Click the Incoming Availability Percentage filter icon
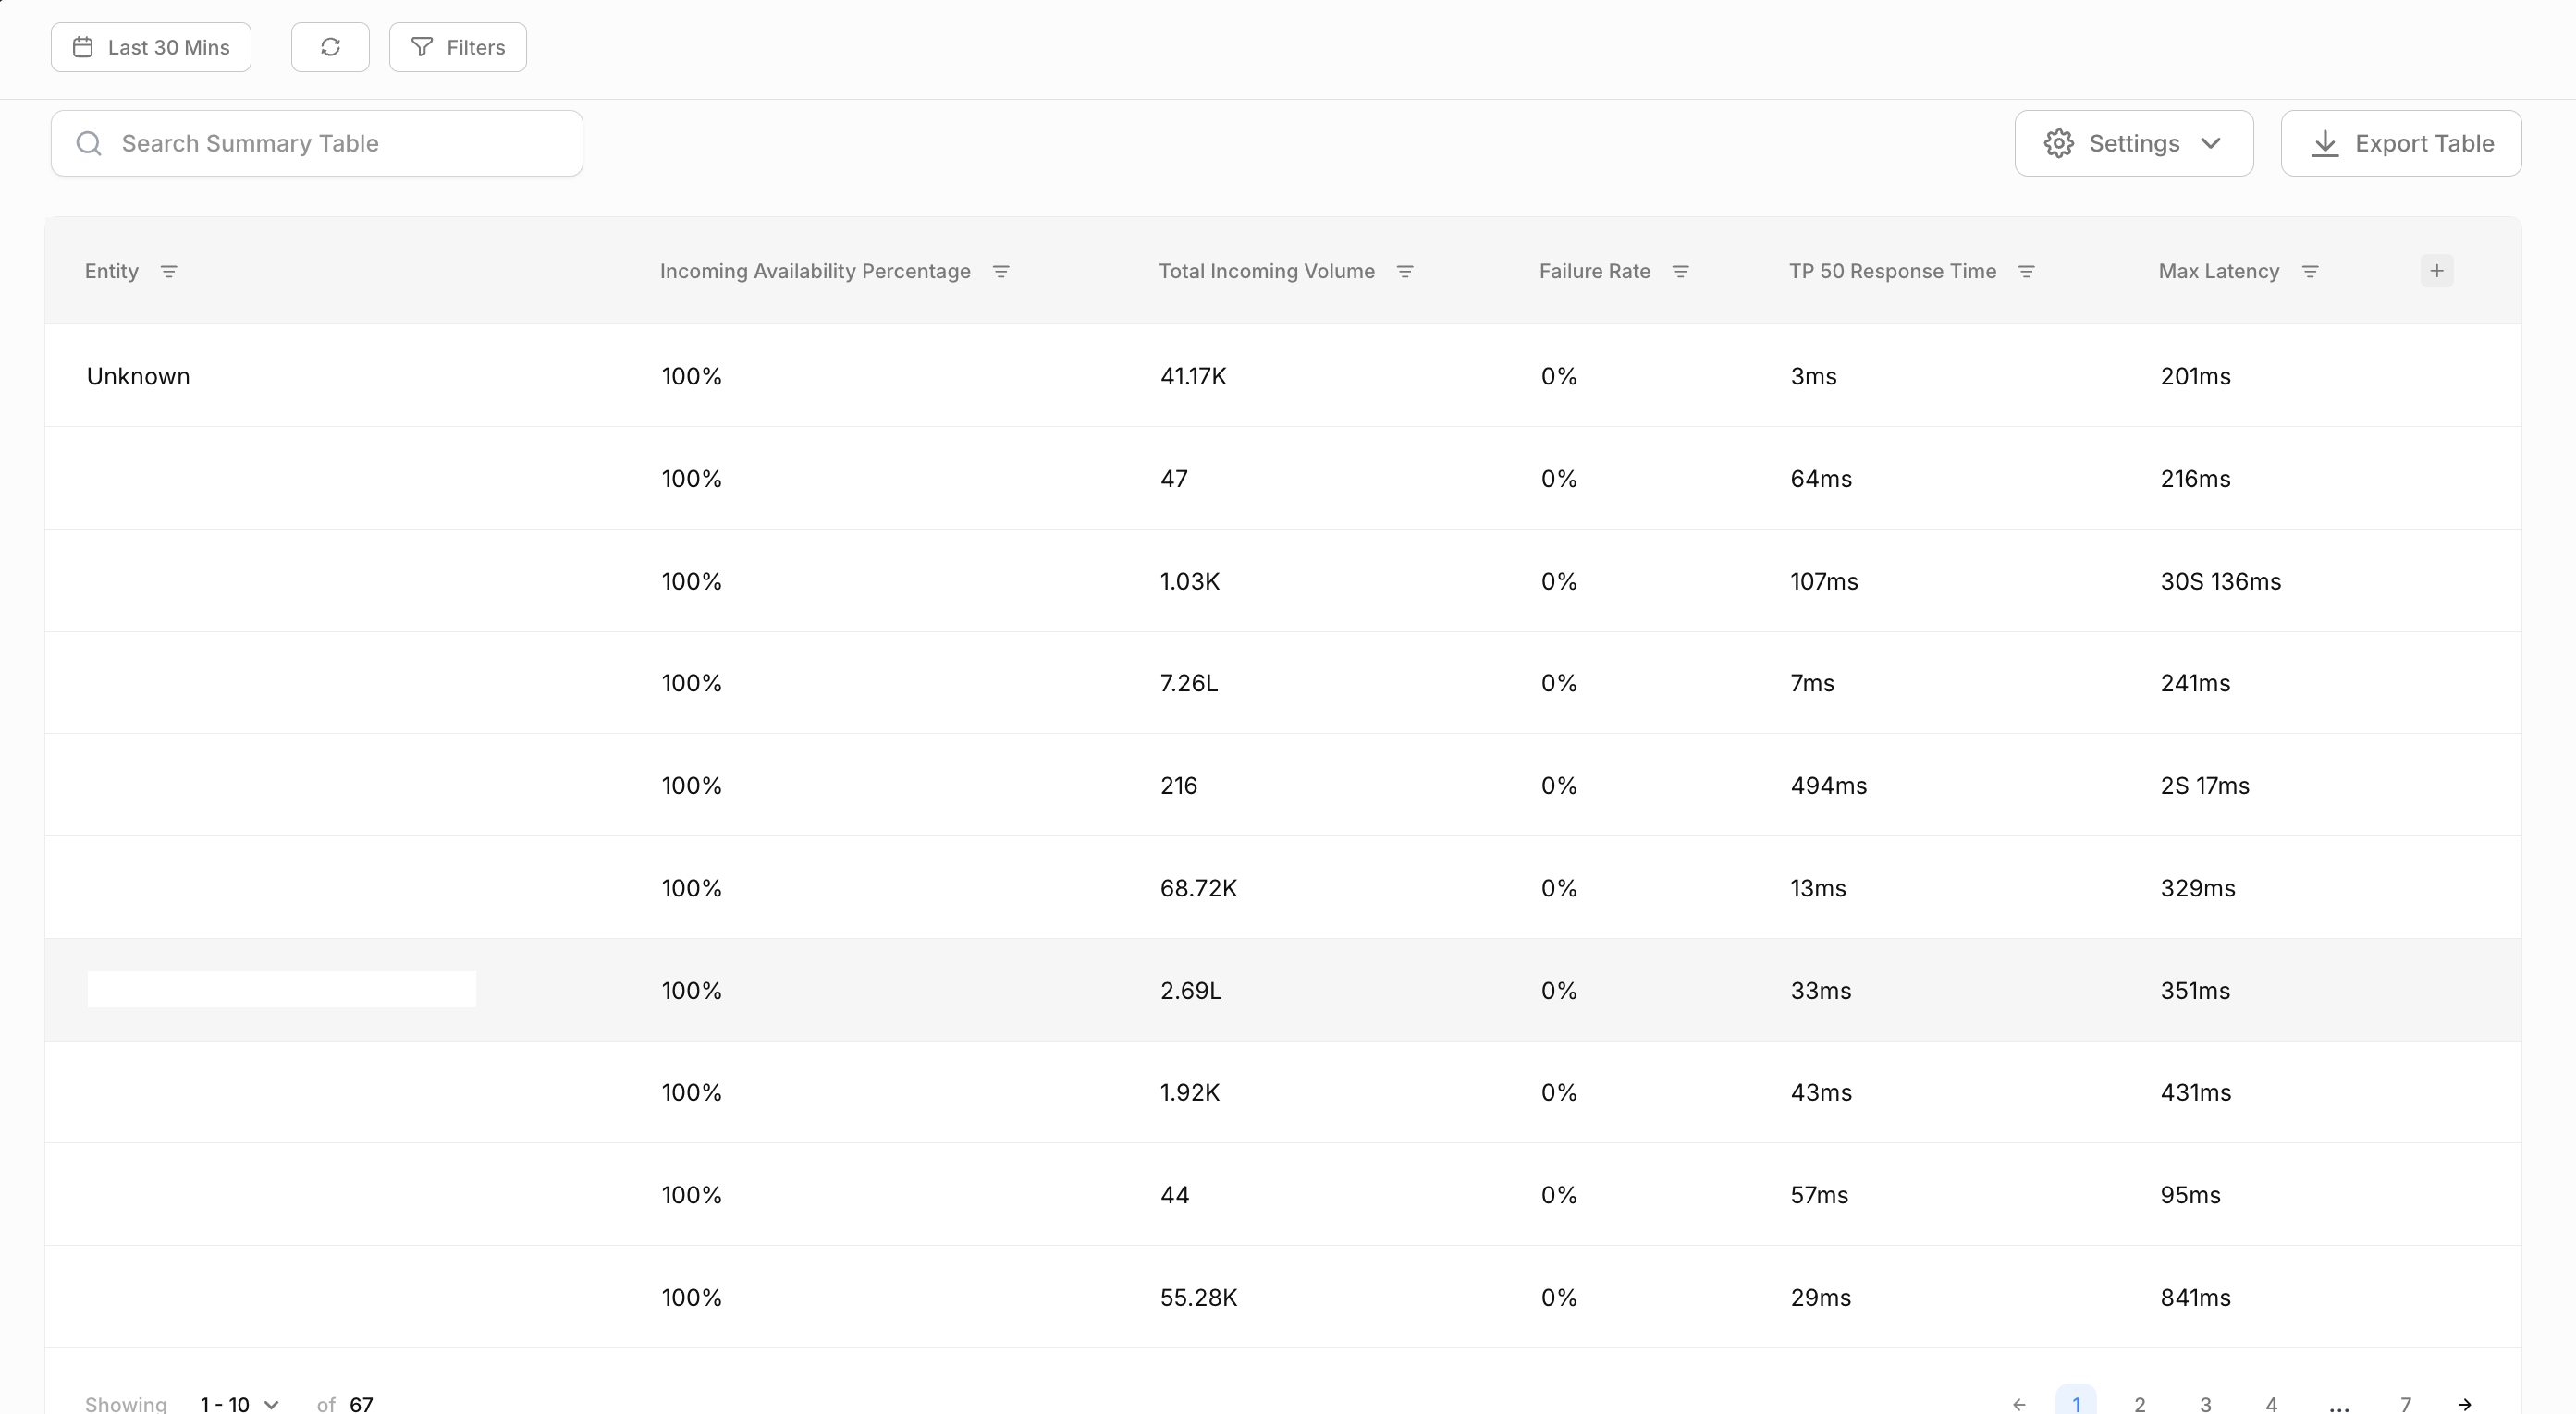Viewport: 2576px width, 1414px height. (1000, 272)
